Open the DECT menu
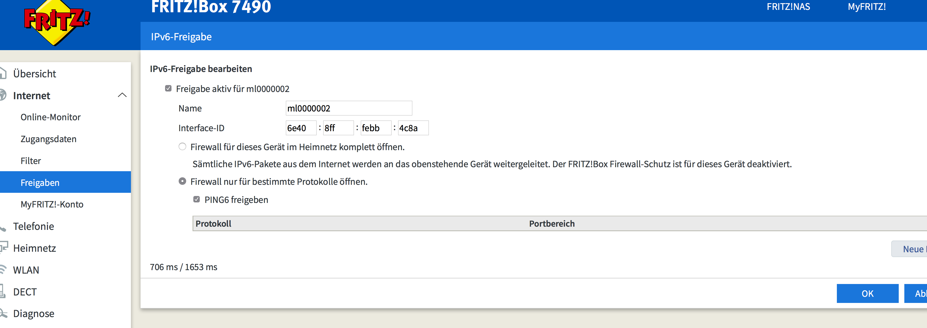This screenshot has height=328, width=927. coord(25,292)
